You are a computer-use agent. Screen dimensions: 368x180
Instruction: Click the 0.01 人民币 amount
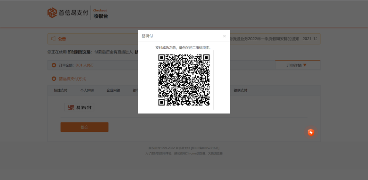click(84, 65)
